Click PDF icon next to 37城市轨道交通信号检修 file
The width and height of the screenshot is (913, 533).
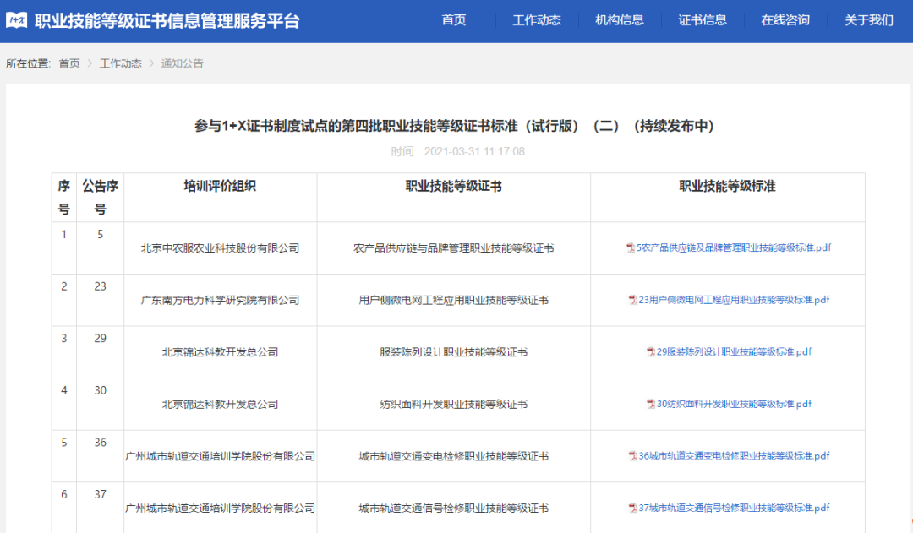633,509
